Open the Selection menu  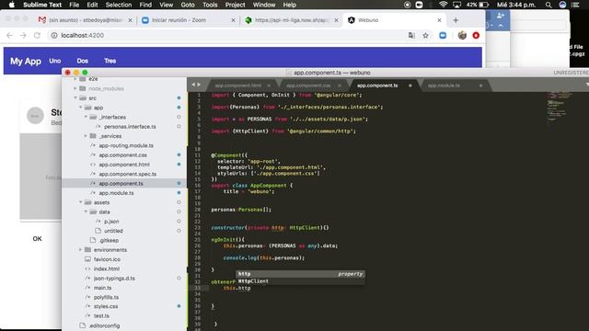(119, 5)
